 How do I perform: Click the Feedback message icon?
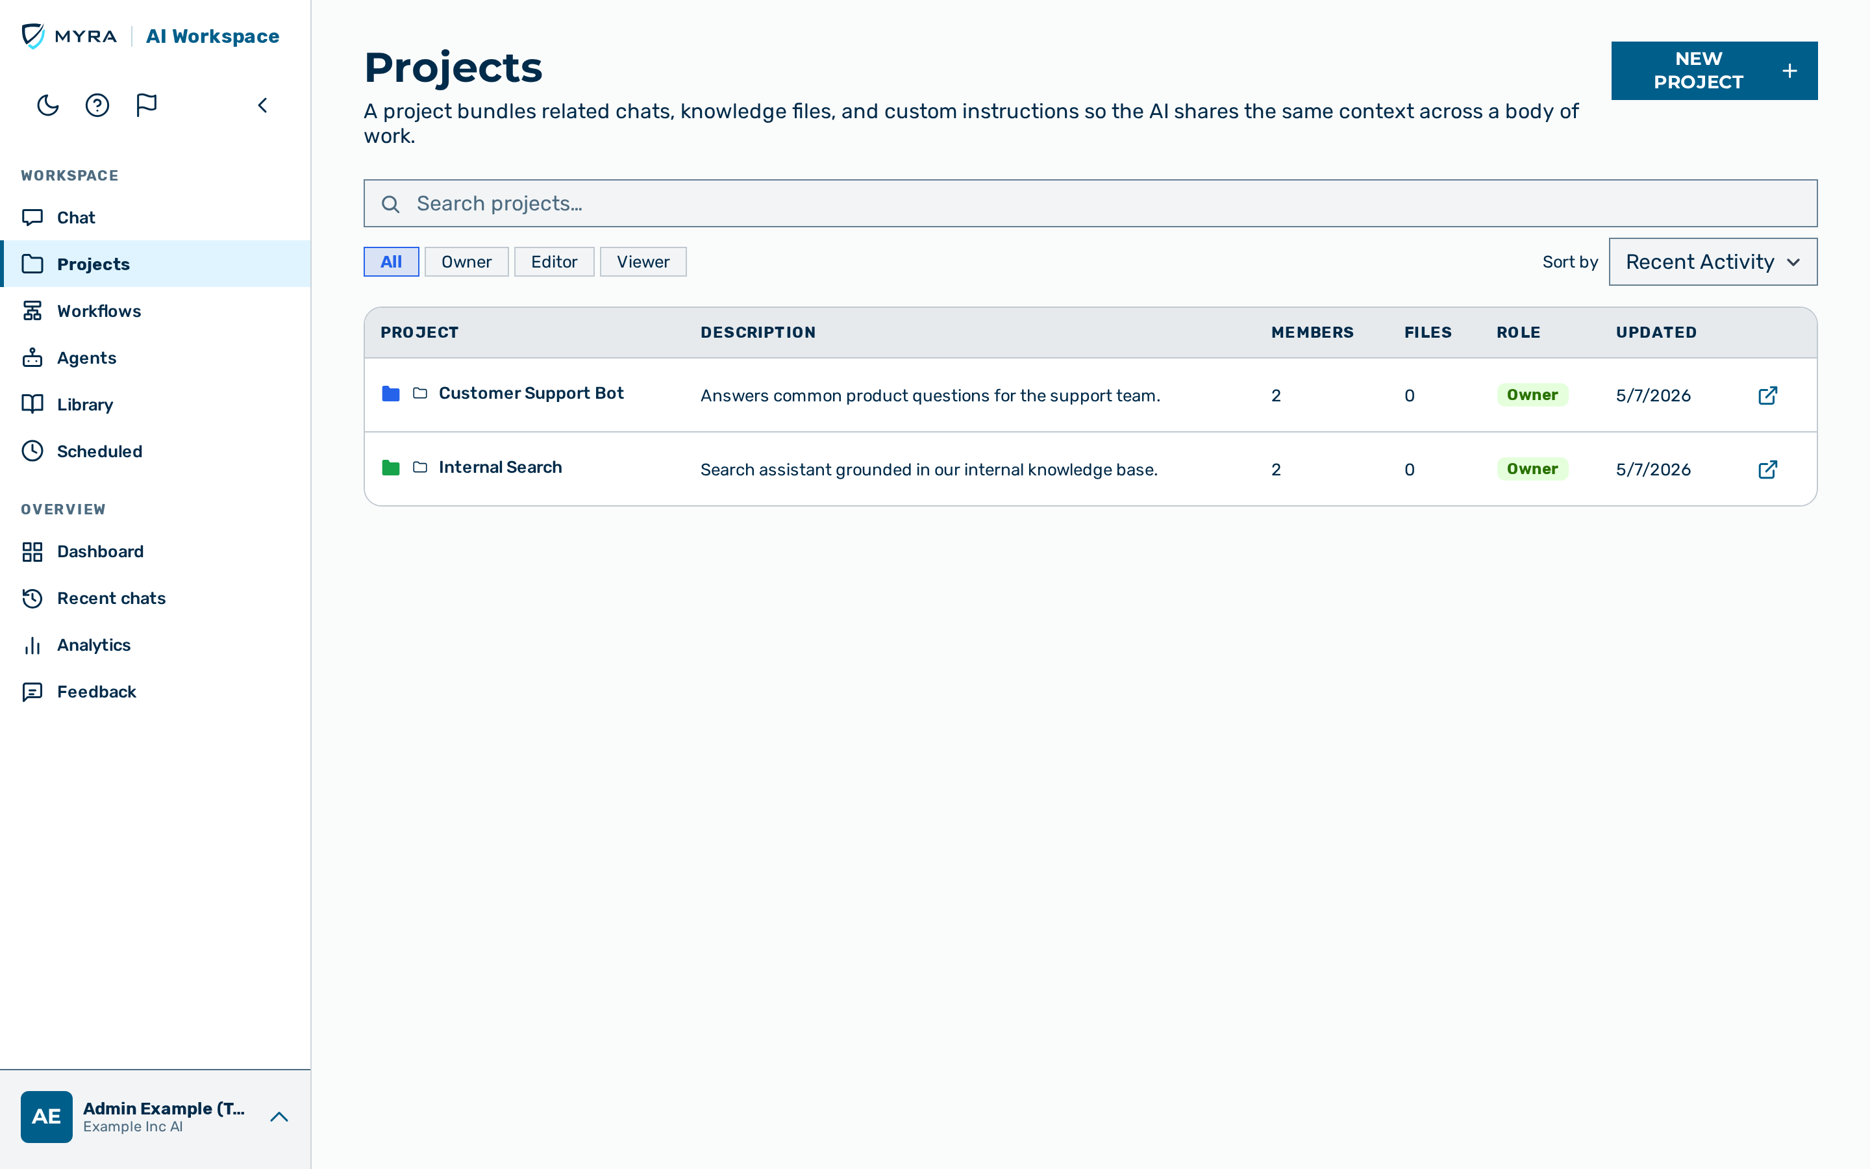pos(32,692)
